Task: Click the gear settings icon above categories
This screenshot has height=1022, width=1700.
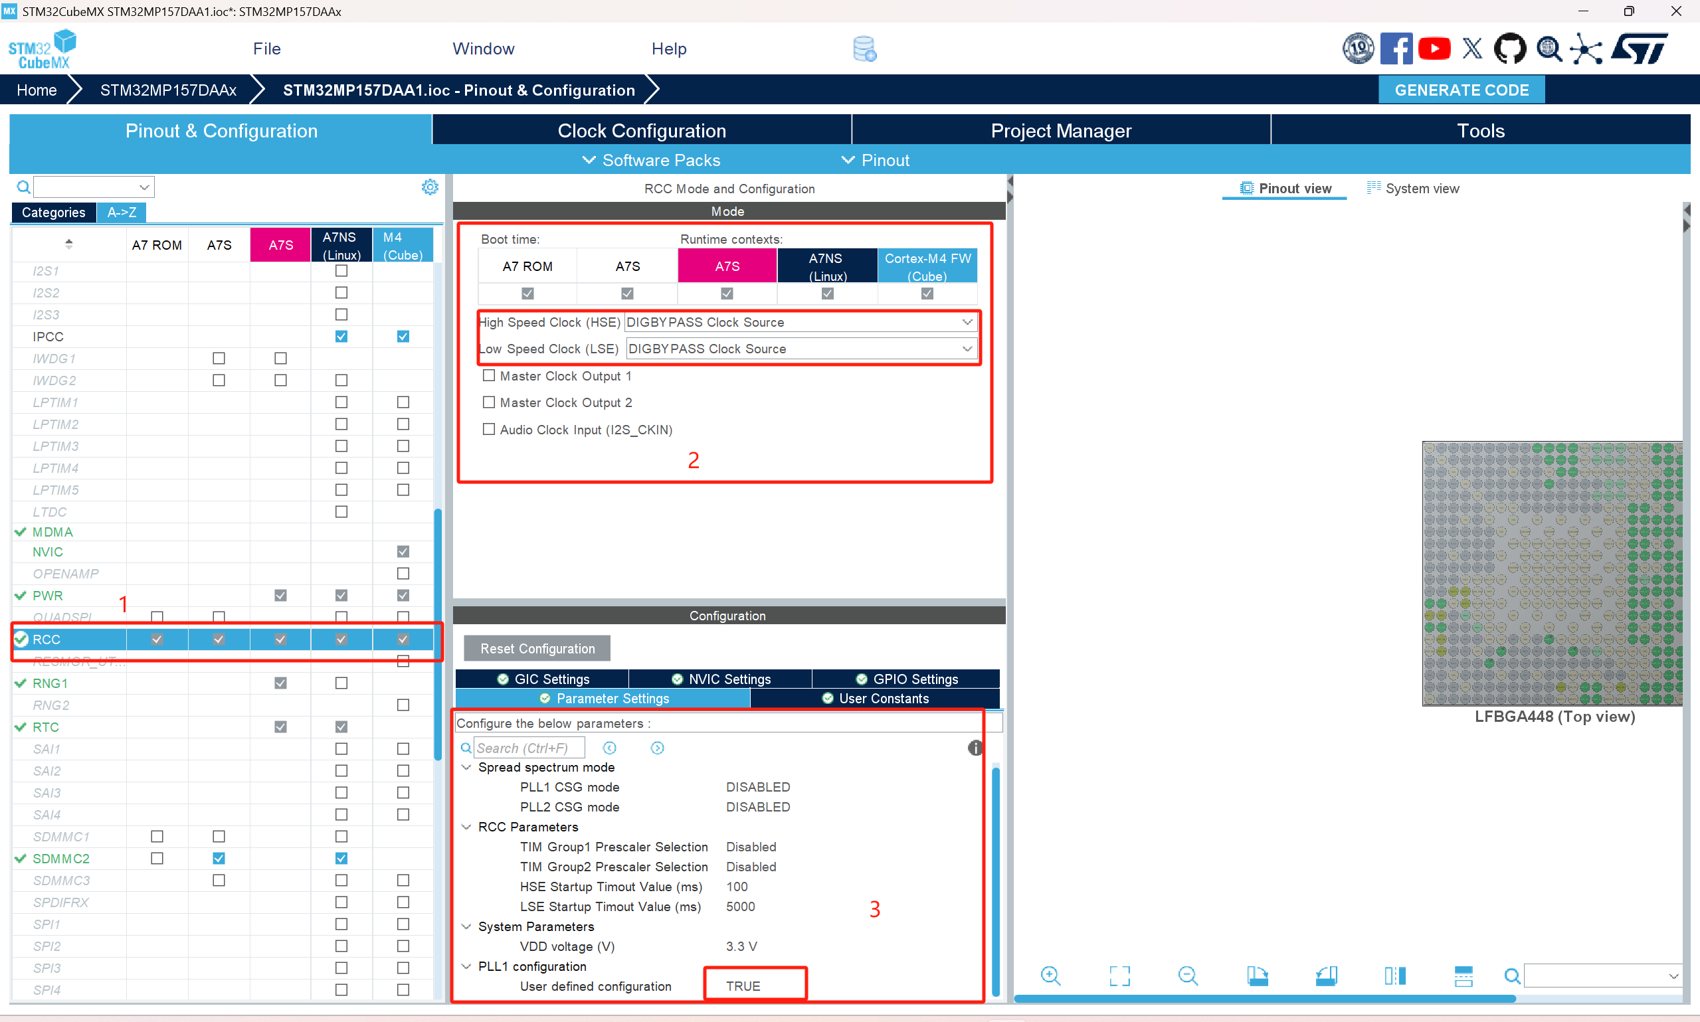Action: click(430, 187)
